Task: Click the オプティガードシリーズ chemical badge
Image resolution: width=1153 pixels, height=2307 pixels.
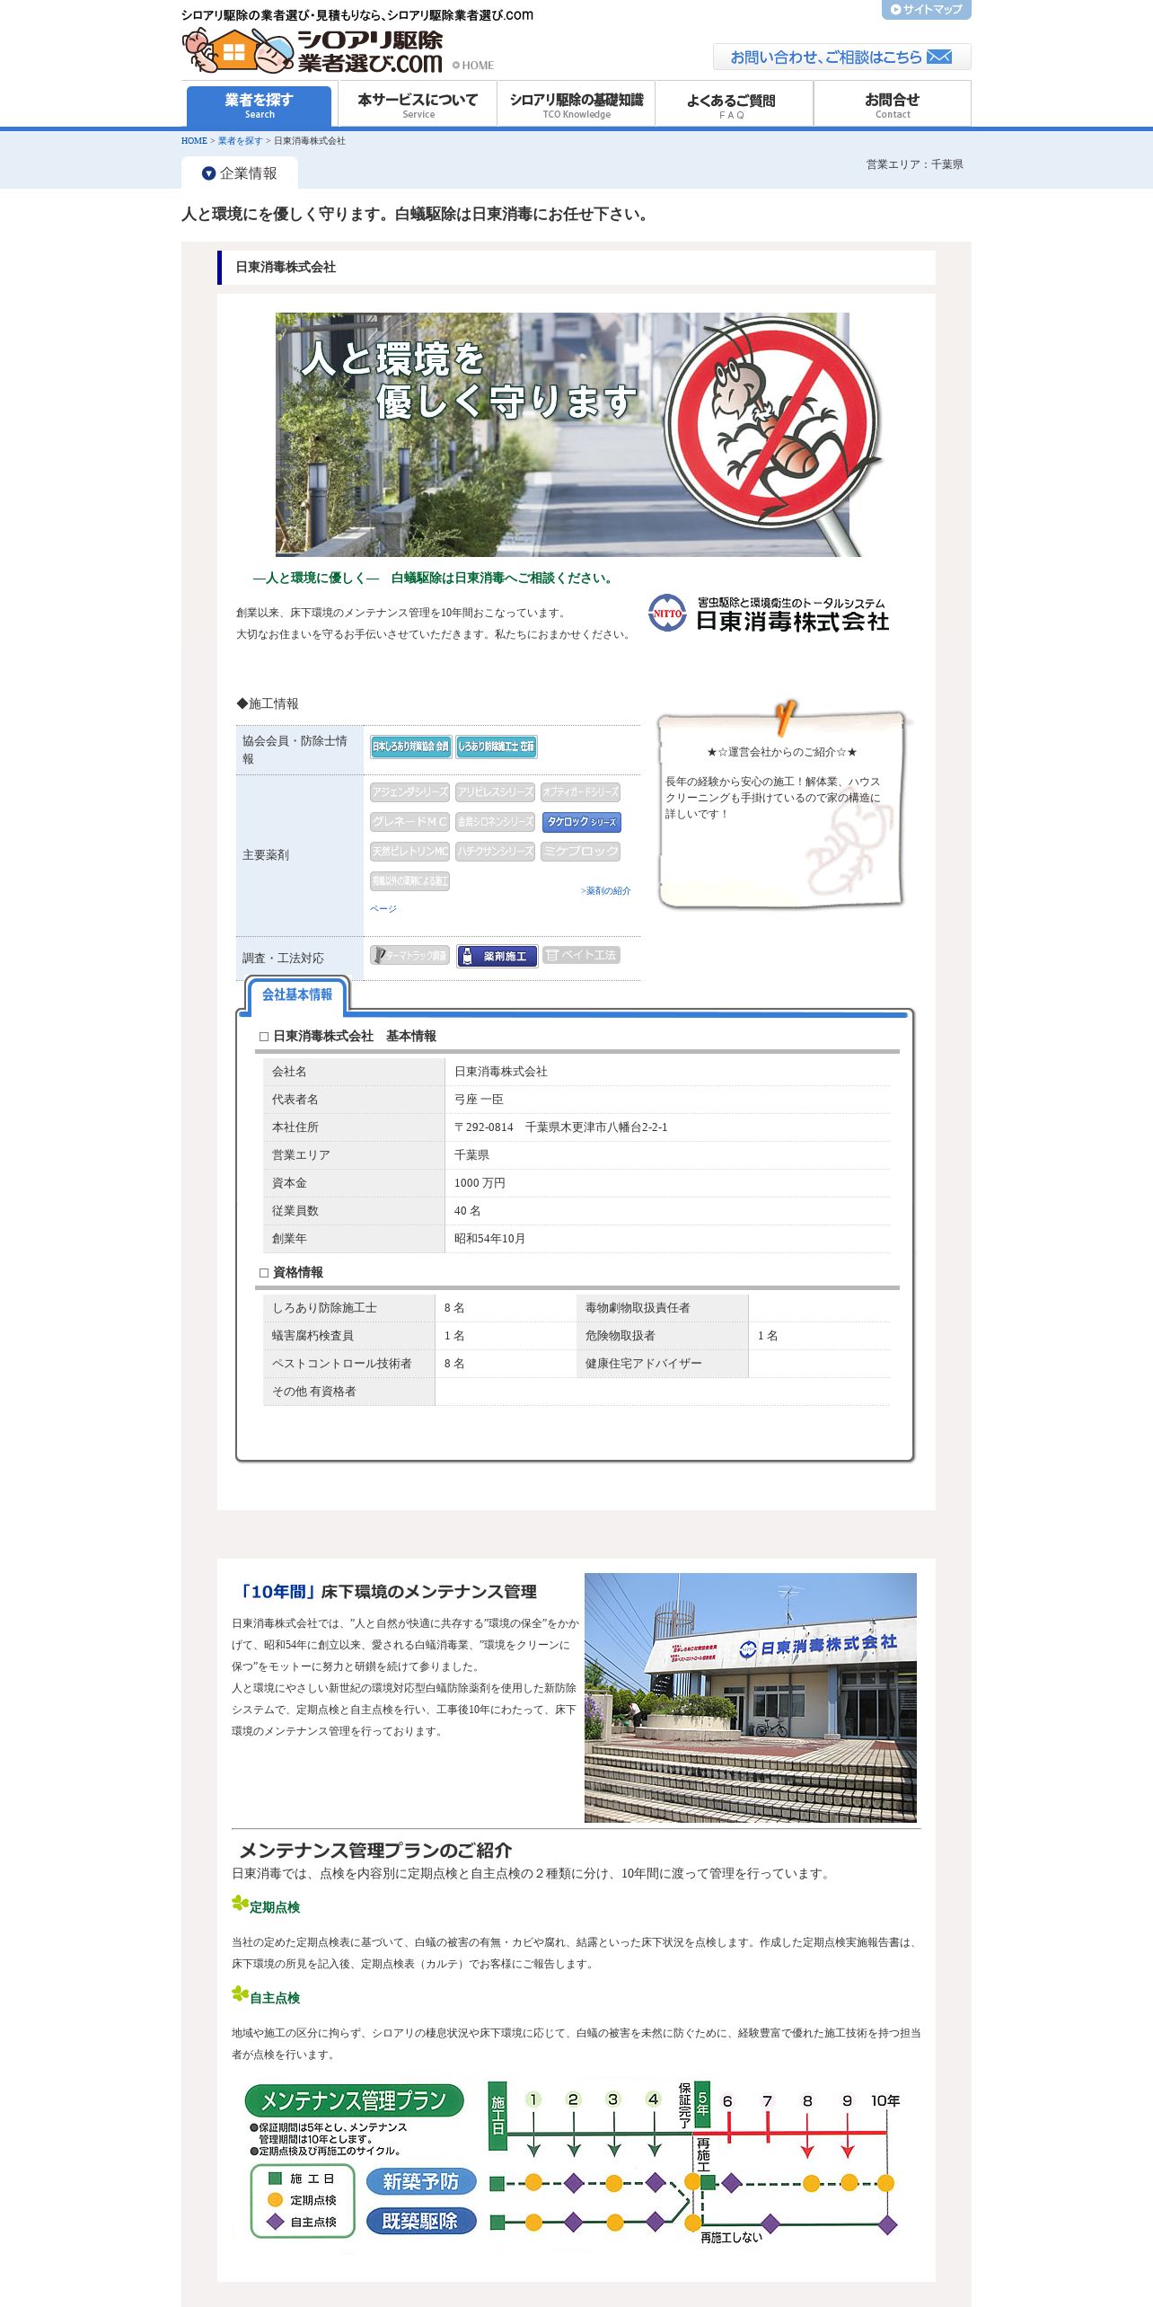Action: (580, 792)
